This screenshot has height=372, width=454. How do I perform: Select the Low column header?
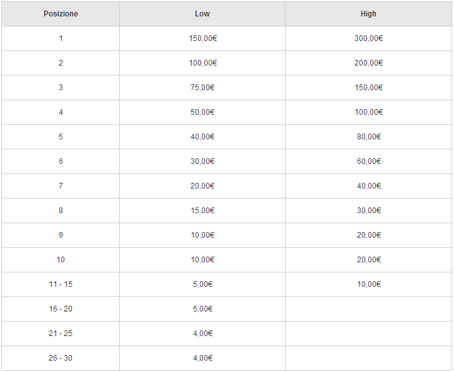[202, 14]
